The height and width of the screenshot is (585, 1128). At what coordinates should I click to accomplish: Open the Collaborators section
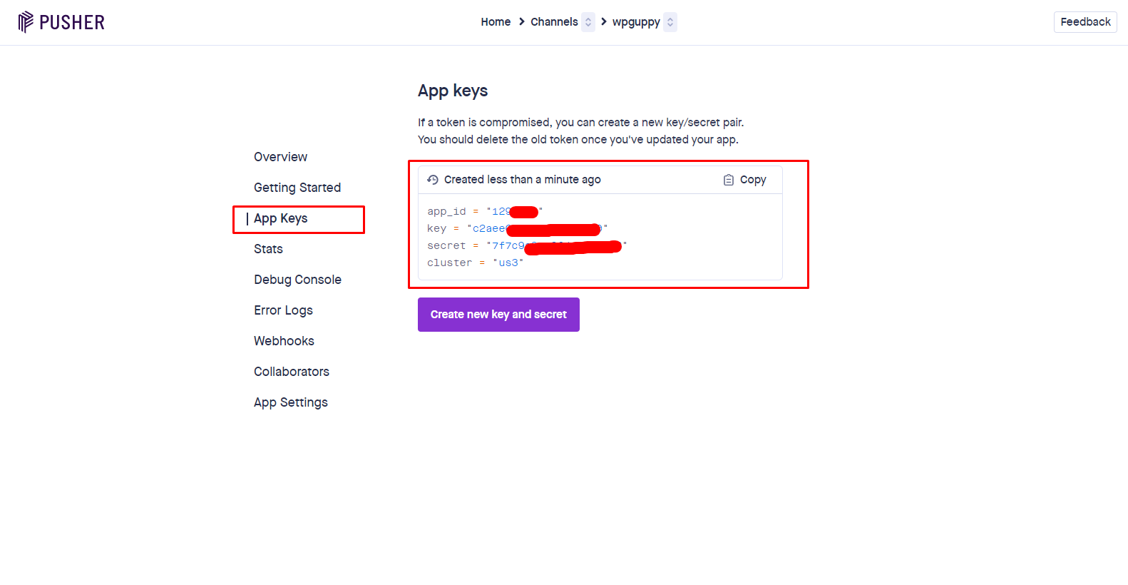(x=292, y=372)
